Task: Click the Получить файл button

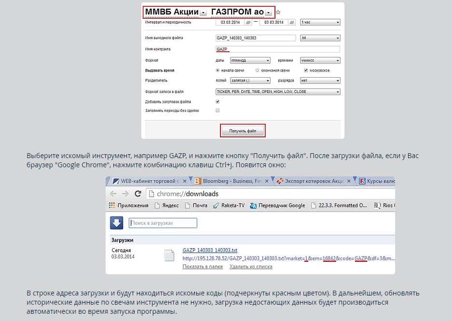Action: pos(243,131)
